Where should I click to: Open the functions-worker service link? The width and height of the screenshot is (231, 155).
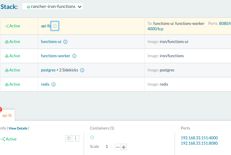click(x=56, y=56)
